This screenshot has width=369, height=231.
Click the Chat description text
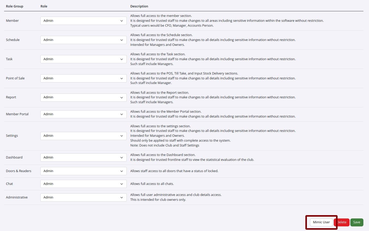(x=152, y=184)
